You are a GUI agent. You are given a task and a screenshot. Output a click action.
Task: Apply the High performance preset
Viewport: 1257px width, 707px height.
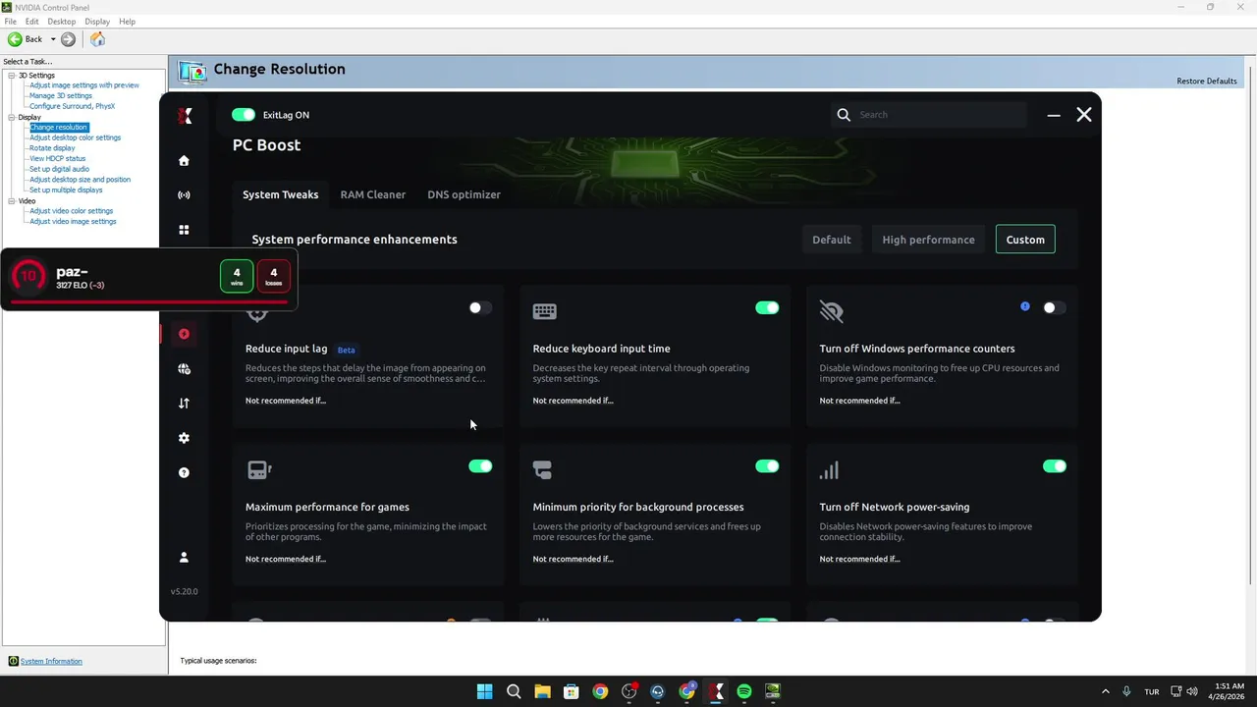928,240
